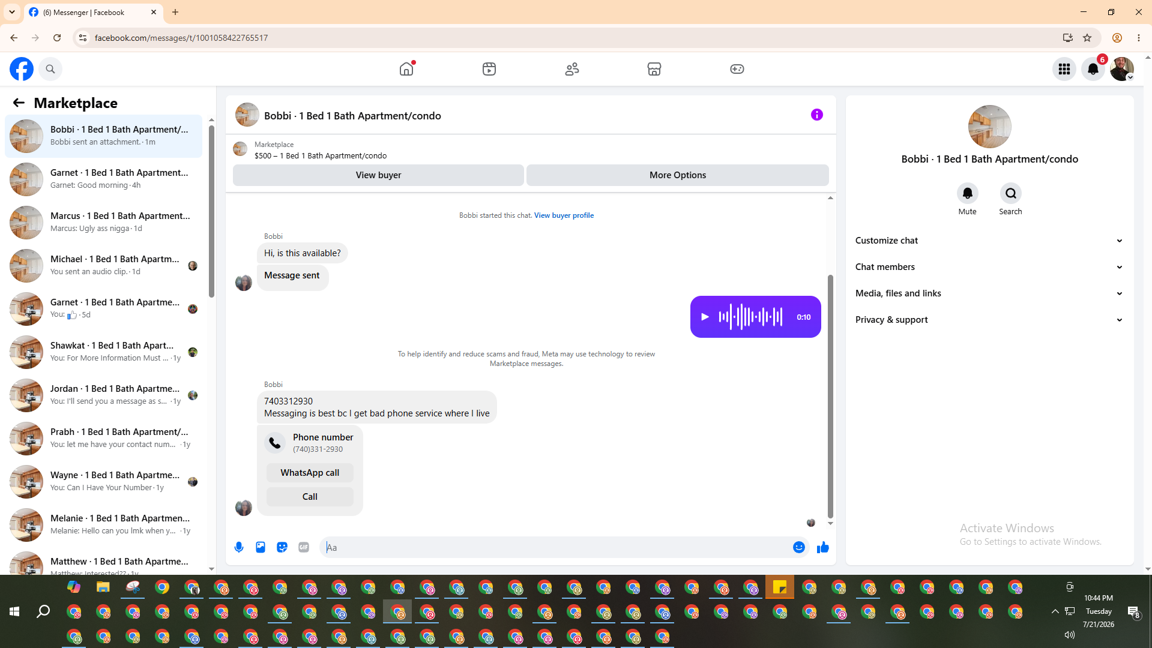Image resolution: width=1152 pixels, height=648 pixels.
Task: Open the Friends icon in top navigation
Action: click(x=572, y=69)
